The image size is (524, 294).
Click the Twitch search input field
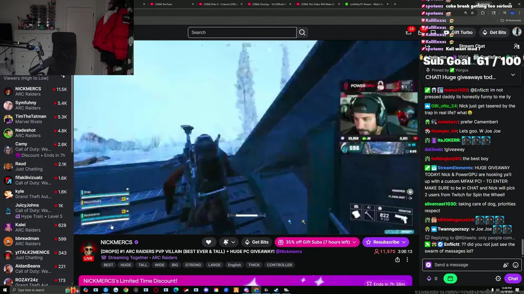242,32
